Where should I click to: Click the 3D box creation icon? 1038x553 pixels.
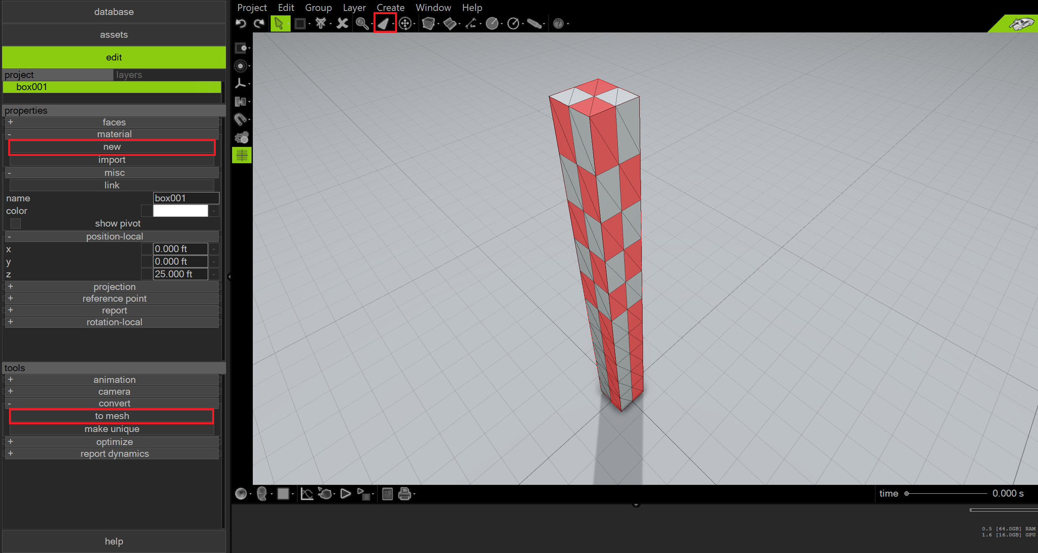coord(428,24)
